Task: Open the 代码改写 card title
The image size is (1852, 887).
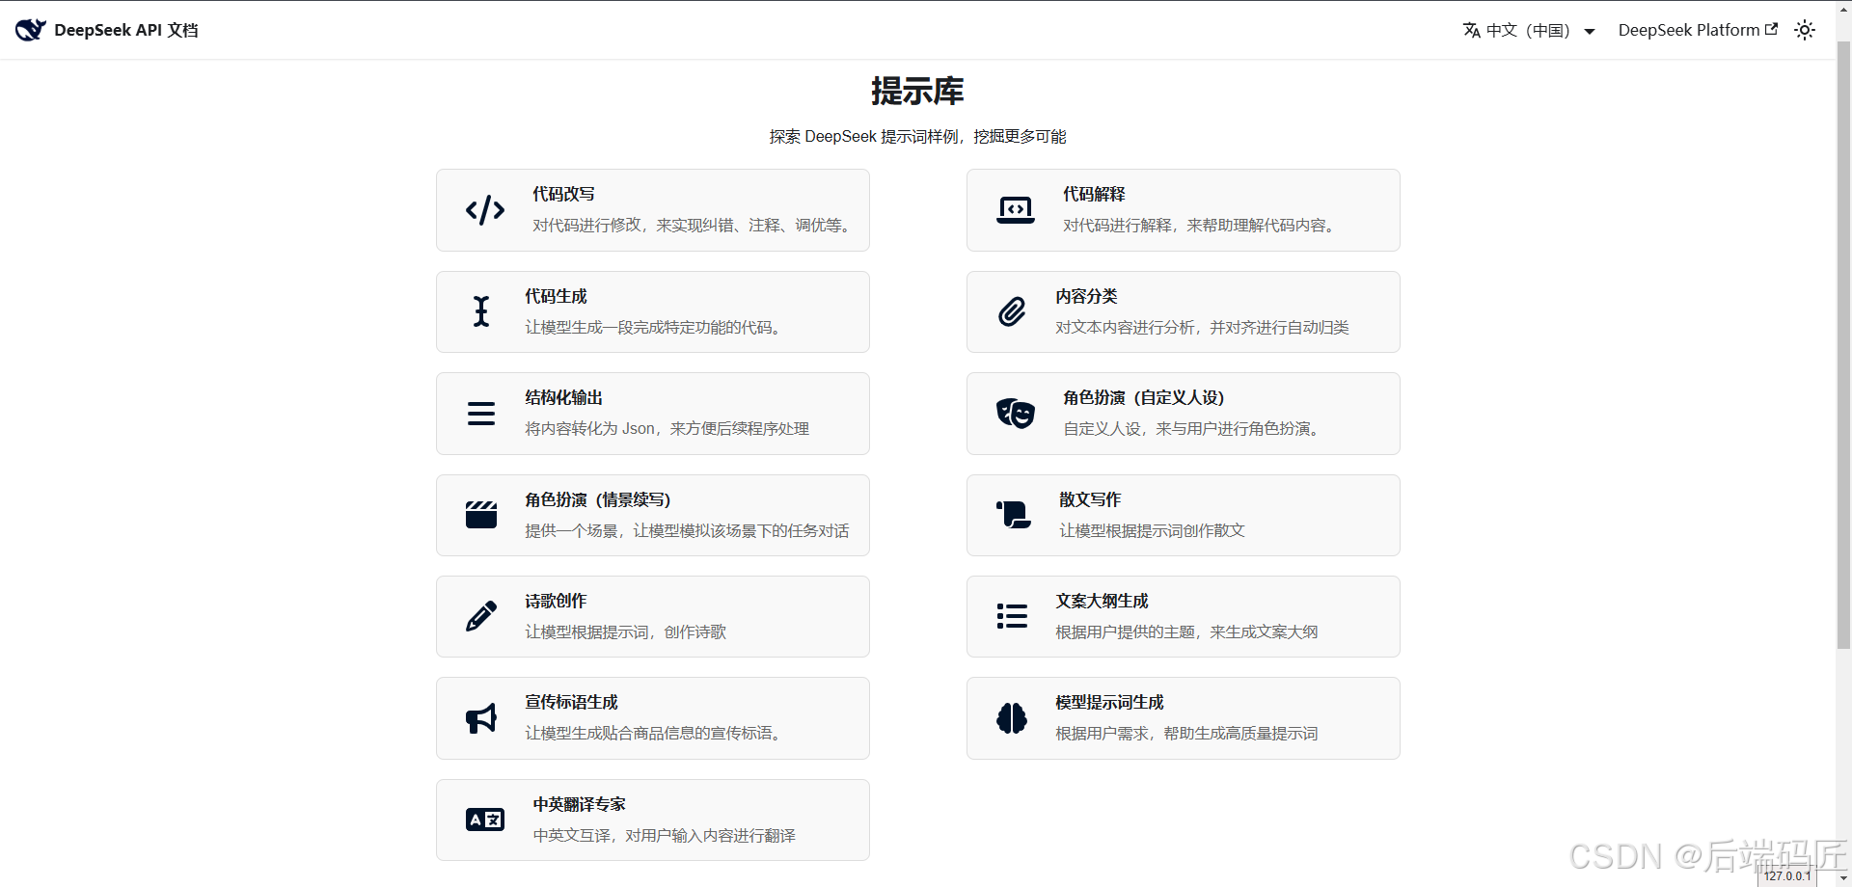Action: 563,194
